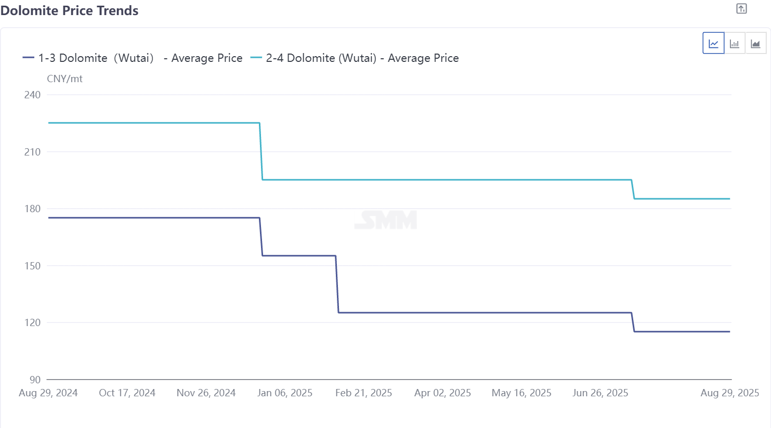Switch to line chart view
Viewport: 771px width, 428px height.
[713, 43]
